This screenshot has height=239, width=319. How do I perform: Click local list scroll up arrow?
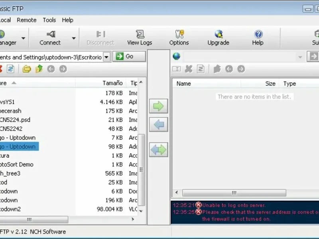tap(141, 82)
